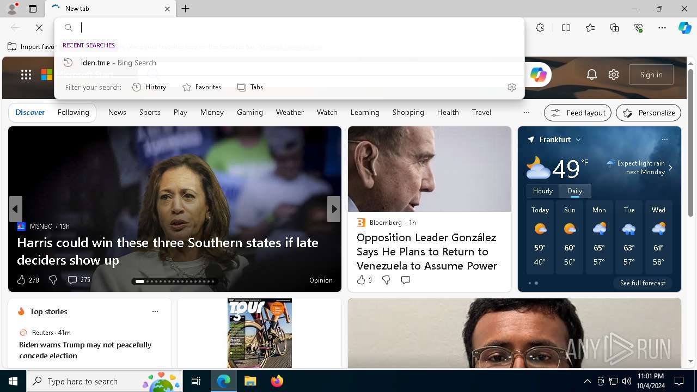Open the Tour magazine thumbnail
697x392 pixels.
[260, 333]
